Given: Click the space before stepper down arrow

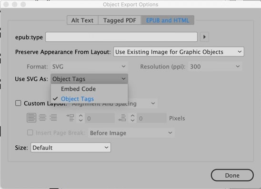Looking at the screenshot, I should click(81, 120).
